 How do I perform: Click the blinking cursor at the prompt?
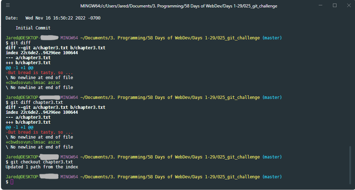click(x=12, y=182)
